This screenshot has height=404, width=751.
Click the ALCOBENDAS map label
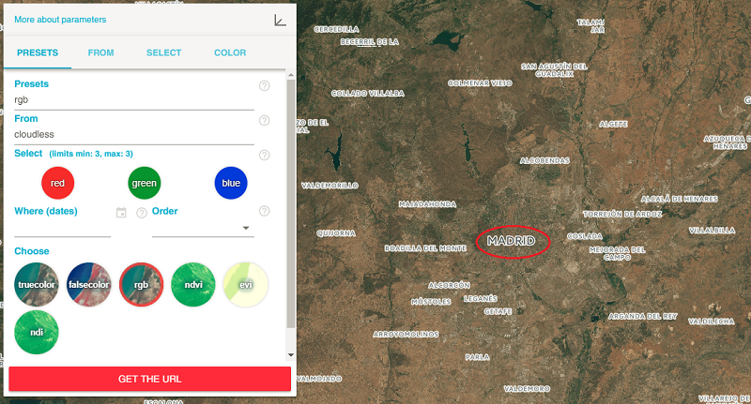click(544, 160)
